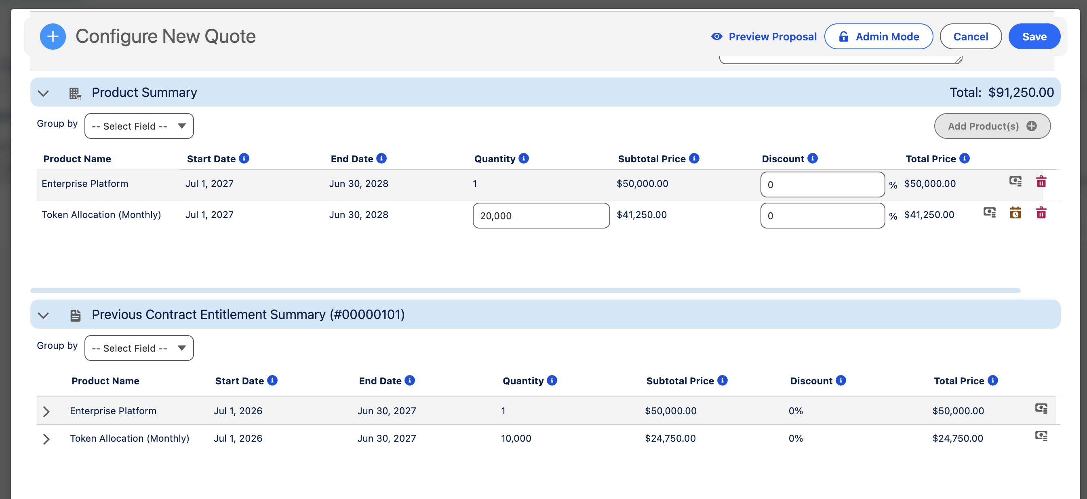Click Add Product(s) button
Screen dimensions: 1087x499
pos(992,126)
